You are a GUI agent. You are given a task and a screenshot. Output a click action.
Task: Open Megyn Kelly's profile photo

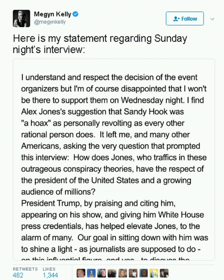[22, 18]
